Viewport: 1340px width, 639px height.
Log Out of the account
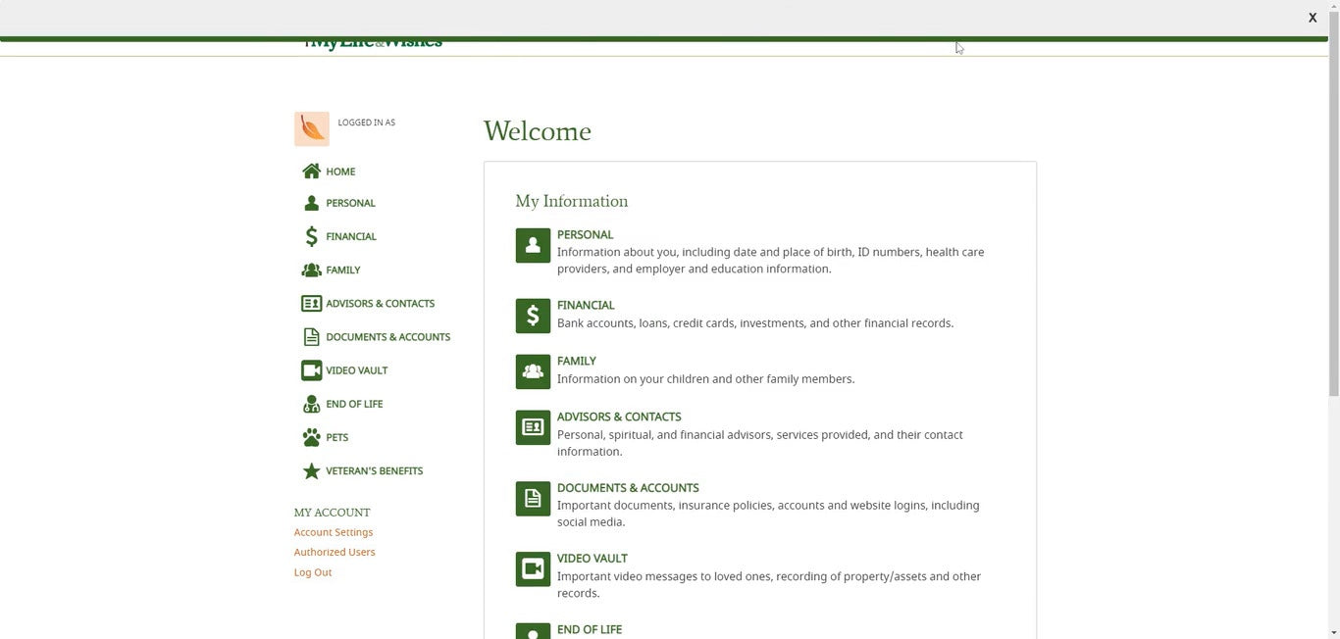313,572
